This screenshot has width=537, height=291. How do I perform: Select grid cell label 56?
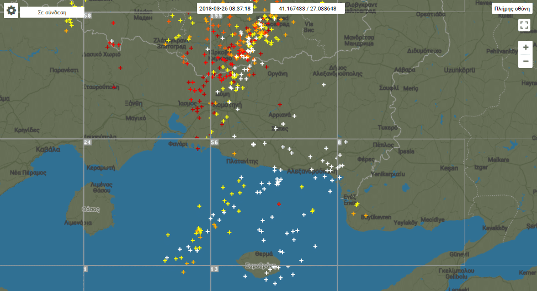coord(214,143)
